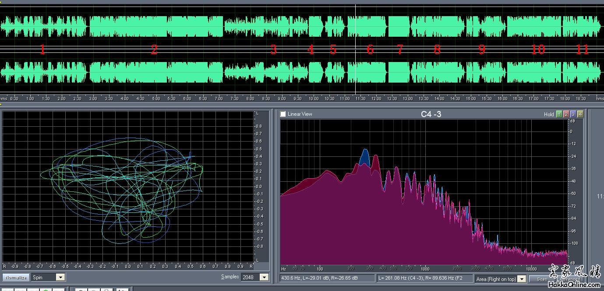Screen dimensions: 604x291
Task: Click the 18:30 mark on time ruler
Action: [581, 98]
